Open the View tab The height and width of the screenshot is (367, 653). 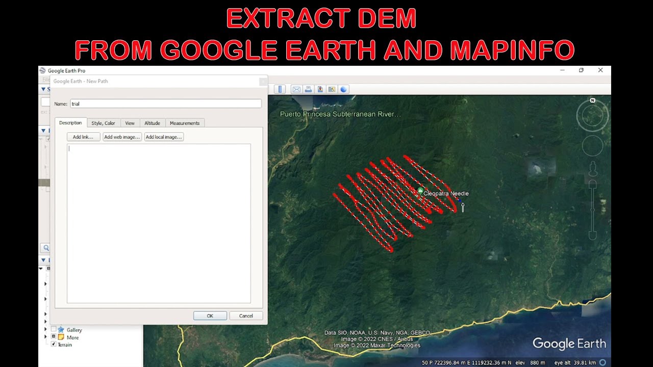pyautogui.click(x=130, y=123)
